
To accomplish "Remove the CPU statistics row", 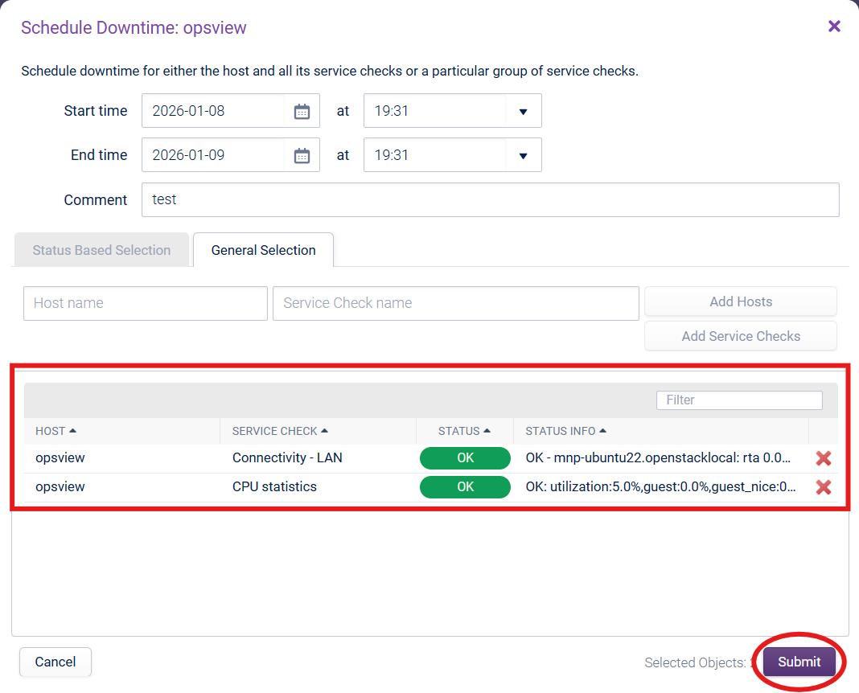I will (823, 487).
